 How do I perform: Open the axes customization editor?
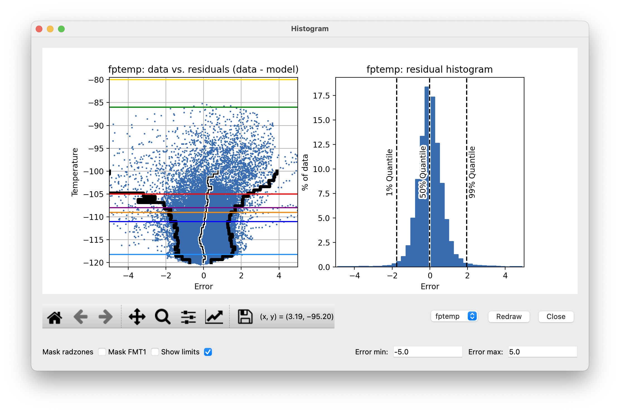pyautogui.click(x=214, y=317)
